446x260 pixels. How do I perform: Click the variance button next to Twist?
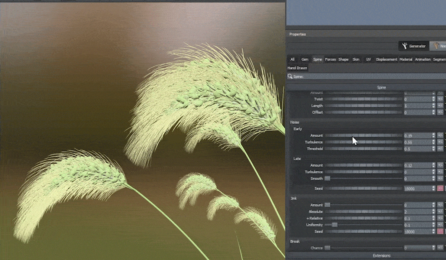(x=440, y=99)
